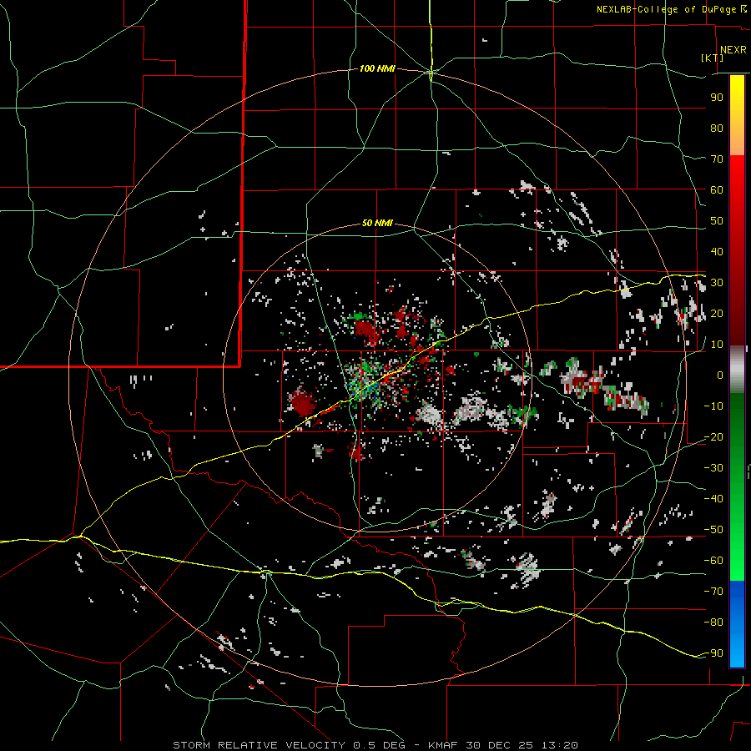This screenshot has height=751, width=751.
Task: Click the [KT] units label
Action: pyautogui.click(x=713, y=58)
